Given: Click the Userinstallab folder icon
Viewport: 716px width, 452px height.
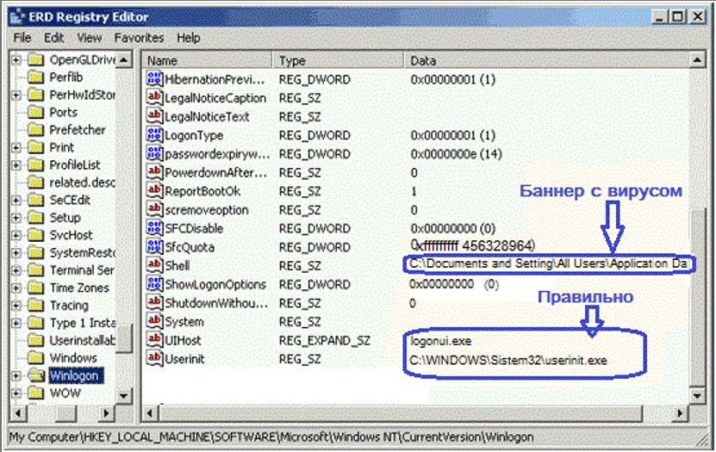Looking at the screenshot, I should [35, 340].
